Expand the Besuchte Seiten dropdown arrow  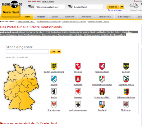click(16, 22)
